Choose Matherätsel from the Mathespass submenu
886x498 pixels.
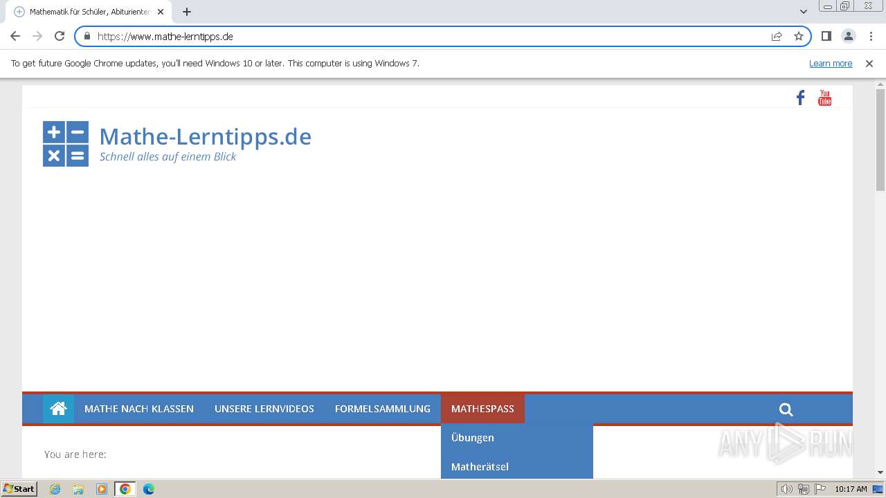(x=517, y=467)
